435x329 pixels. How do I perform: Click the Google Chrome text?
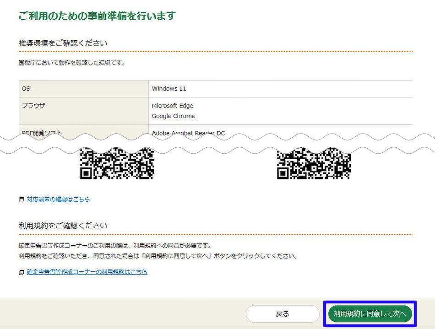pos(174,116)
